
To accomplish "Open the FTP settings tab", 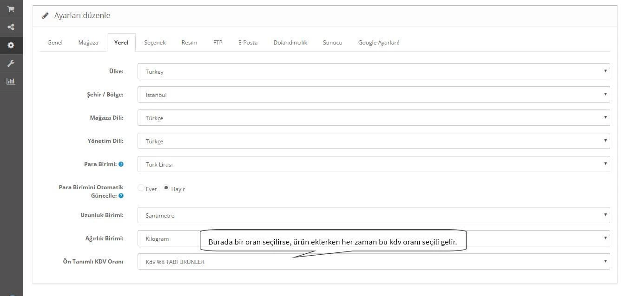I will (217, 42).
